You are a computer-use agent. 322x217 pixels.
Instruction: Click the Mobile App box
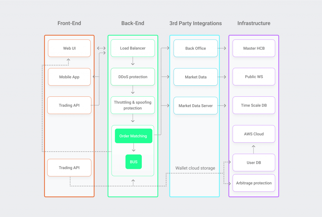(69, 77)
